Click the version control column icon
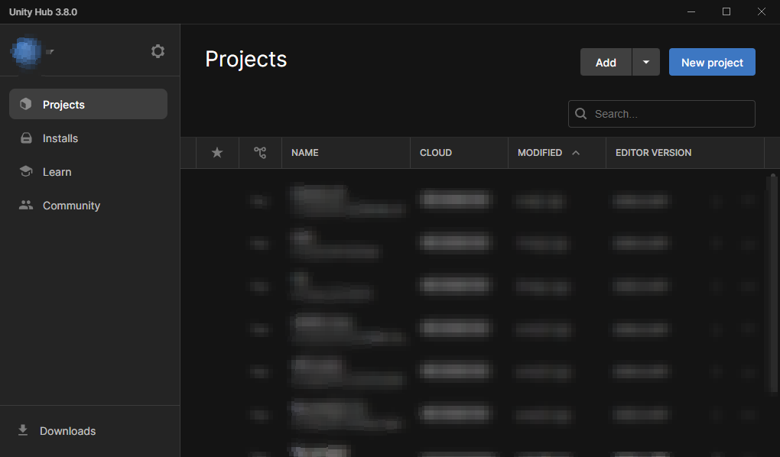Viewport: 780px width, 457px height. (x=260, y=153)
